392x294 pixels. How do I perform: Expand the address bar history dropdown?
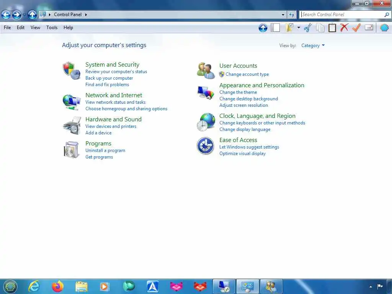[283, 15]
